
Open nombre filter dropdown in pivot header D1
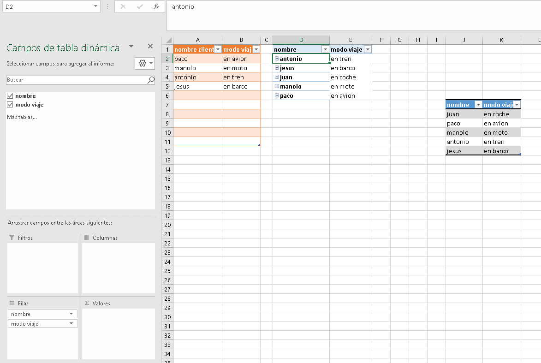click(x=325, y=49)
